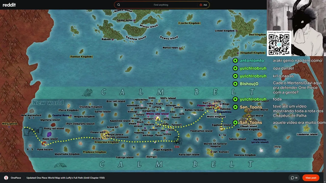Click the Doerena kingdom label
326x183 pixels.
(245, 155)
